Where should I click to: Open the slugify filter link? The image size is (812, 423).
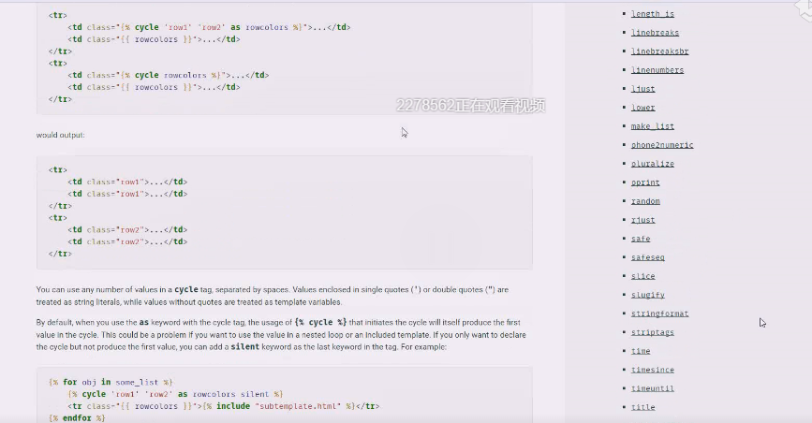[647, 295]
